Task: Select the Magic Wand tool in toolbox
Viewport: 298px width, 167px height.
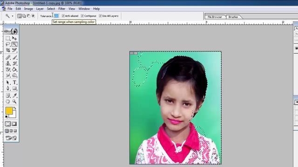Action: pyautogui.click(x=14, y=45)
